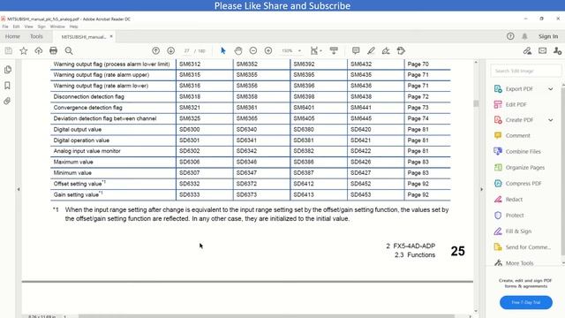The width and height of the screenshot is (565, 318).
Task: Open the Help menu
Action: pos(73,26)
